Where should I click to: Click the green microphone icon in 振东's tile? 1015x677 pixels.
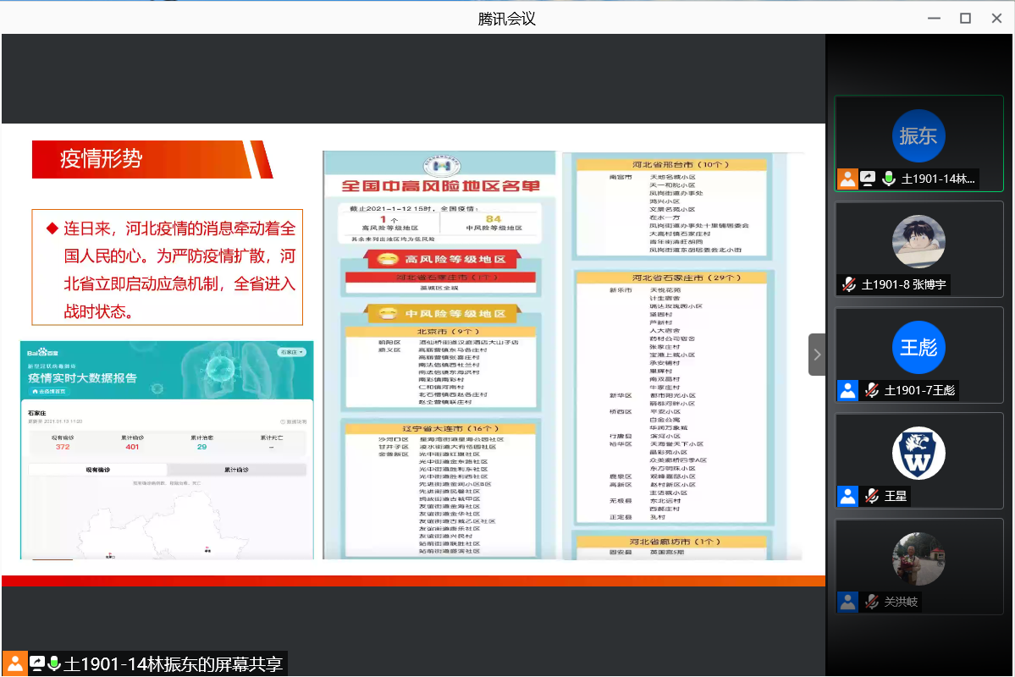(889, 179)
